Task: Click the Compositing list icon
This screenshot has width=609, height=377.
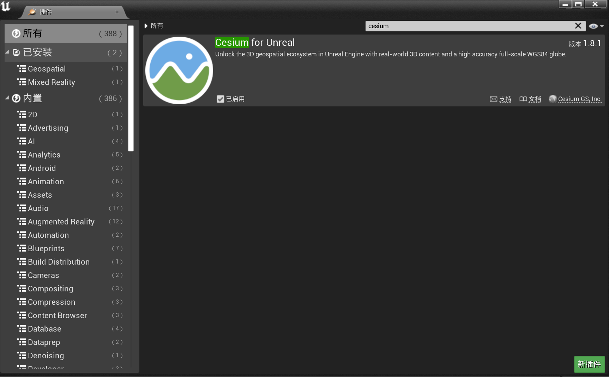Action: point(22,289)
